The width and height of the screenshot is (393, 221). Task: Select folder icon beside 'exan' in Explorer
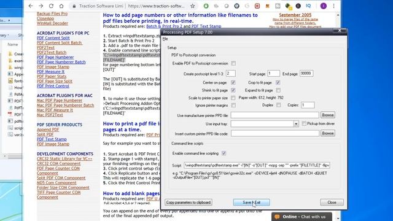[10, 61]
